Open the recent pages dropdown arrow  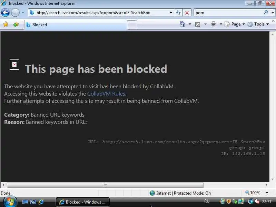coord(23,13)
